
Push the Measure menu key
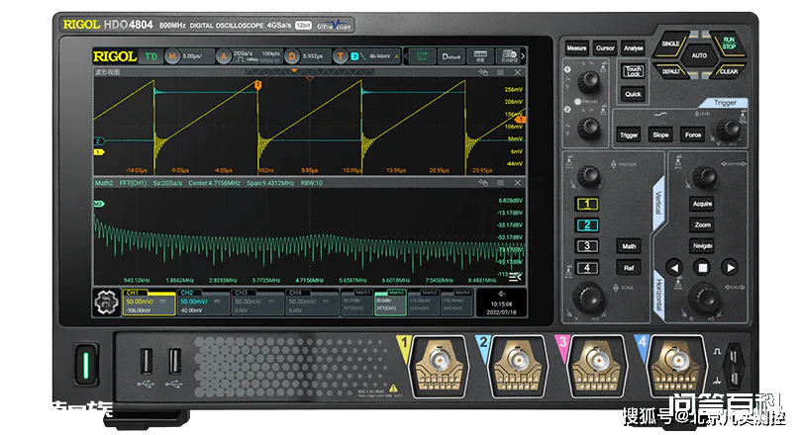tap(576, 48)
